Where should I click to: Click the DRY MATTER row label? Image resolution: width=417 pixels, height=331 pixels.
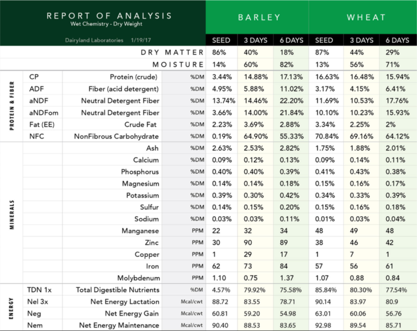pyautogui.click(x=172, y=53)
